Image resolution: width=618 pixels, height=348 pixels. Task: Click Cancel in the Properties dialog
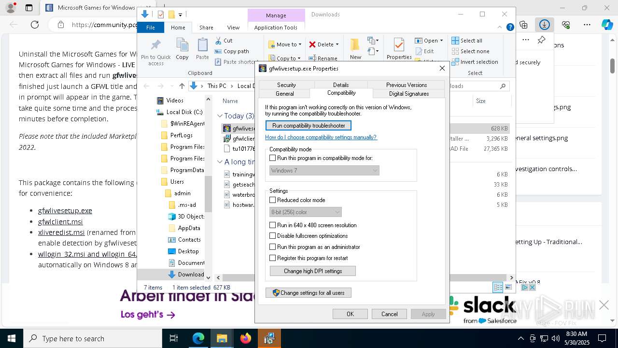click(389, 314)
